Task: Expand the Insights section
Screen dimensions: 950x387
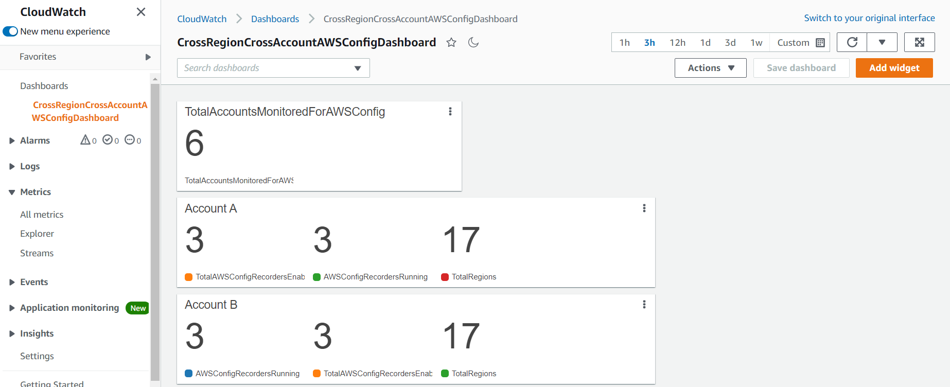Action: [12, 333]
